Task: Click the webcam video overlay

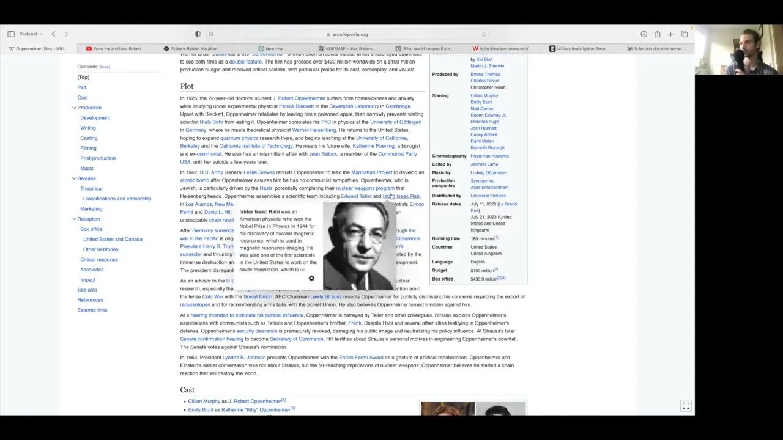Action: click(739, 50)
